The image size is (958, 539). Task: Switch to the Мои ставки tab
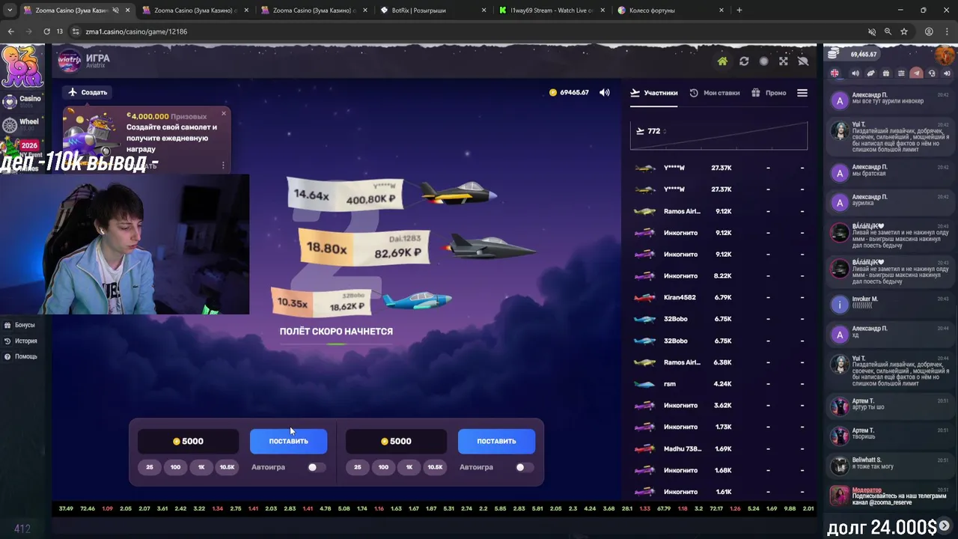pyautogui.click(x=715, y=93)
